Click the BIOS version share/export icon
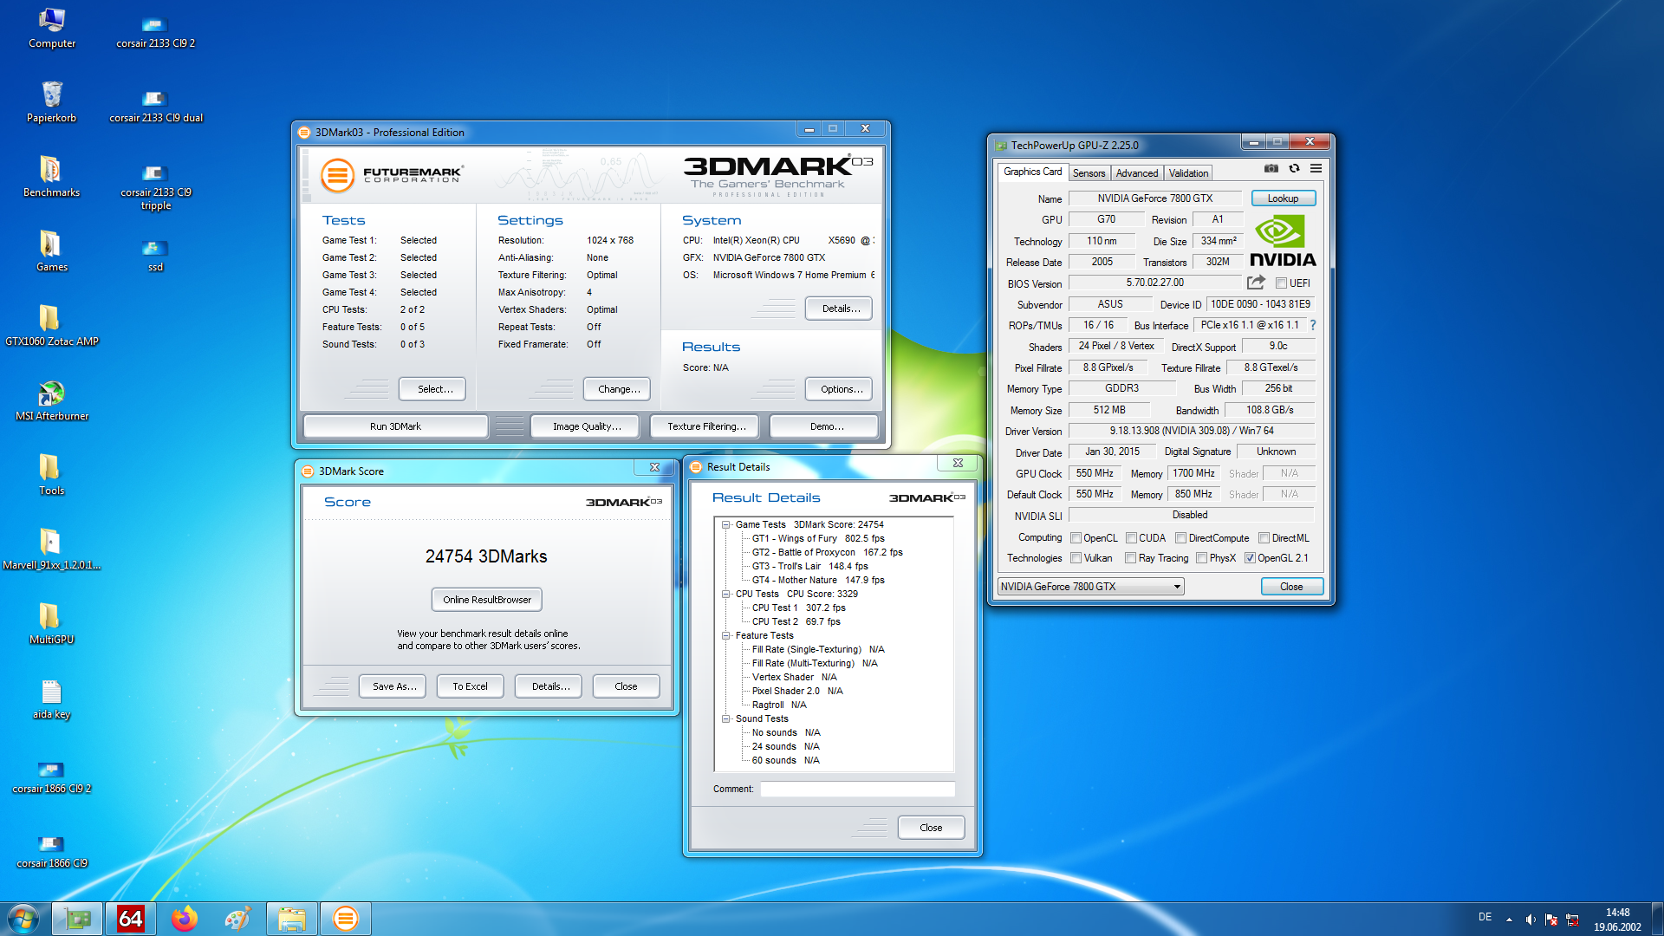Screen dimensions: 1664x936 1255,283
